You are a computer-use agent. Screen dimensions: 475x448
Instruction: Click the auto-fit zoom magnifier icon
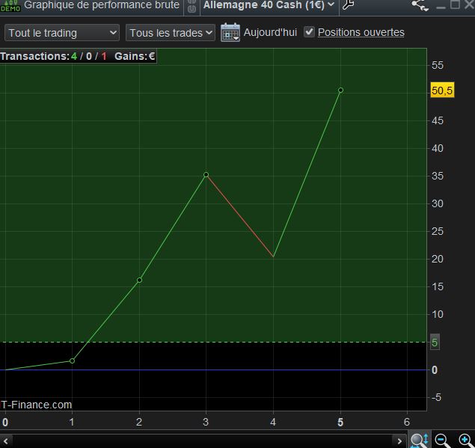[419, 441]
